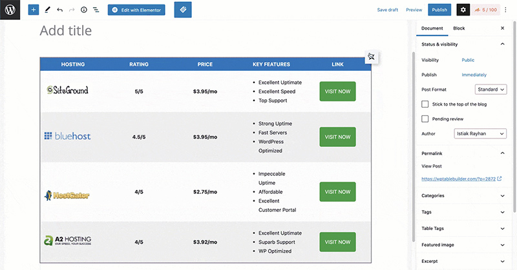The image size is (517, 270).
Task: Open the Preview link
Action: point(414,10)
